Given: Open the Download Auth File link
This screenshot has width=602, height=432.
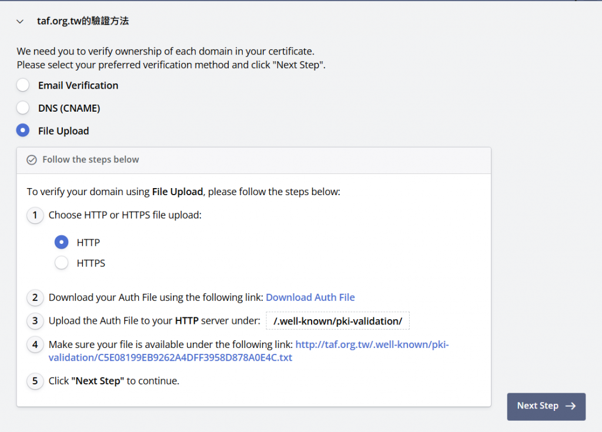Looking at the screenshot, I should click(310, 297).
